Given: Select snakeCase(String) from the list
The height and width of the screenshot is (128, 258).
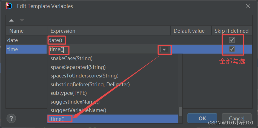Looking at the screenshot, I should point(71,59).
